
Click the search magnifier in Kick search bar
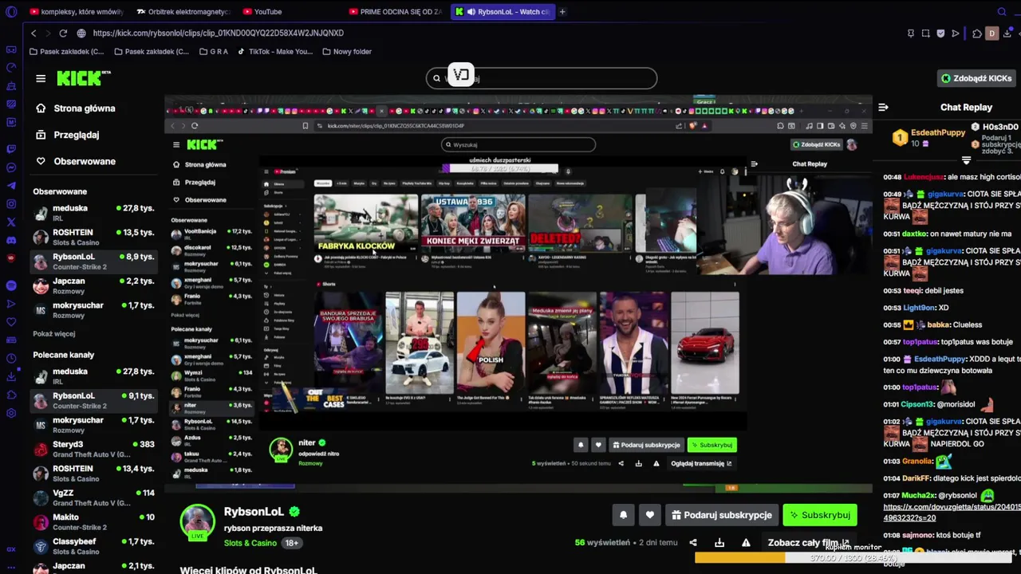coord(436,78)
